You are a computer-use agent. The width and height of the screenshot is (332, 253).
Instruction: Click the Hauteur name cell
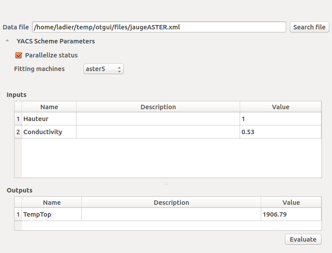[49, 119]
